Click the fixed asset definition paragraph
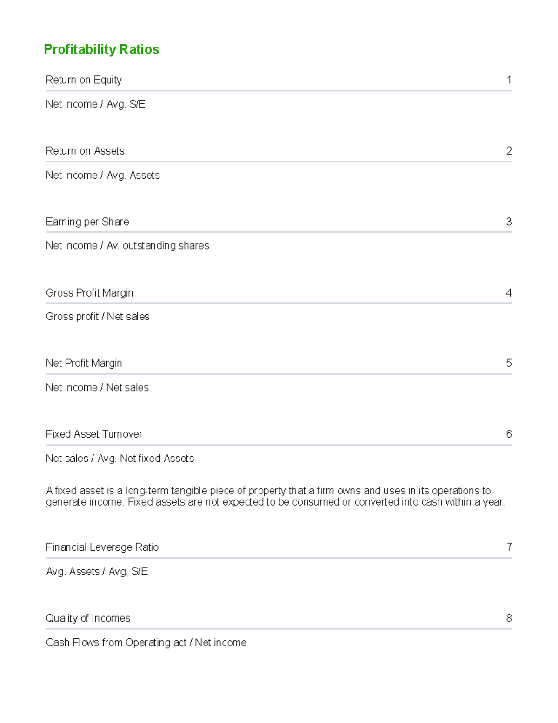 (x=275, y=496)
